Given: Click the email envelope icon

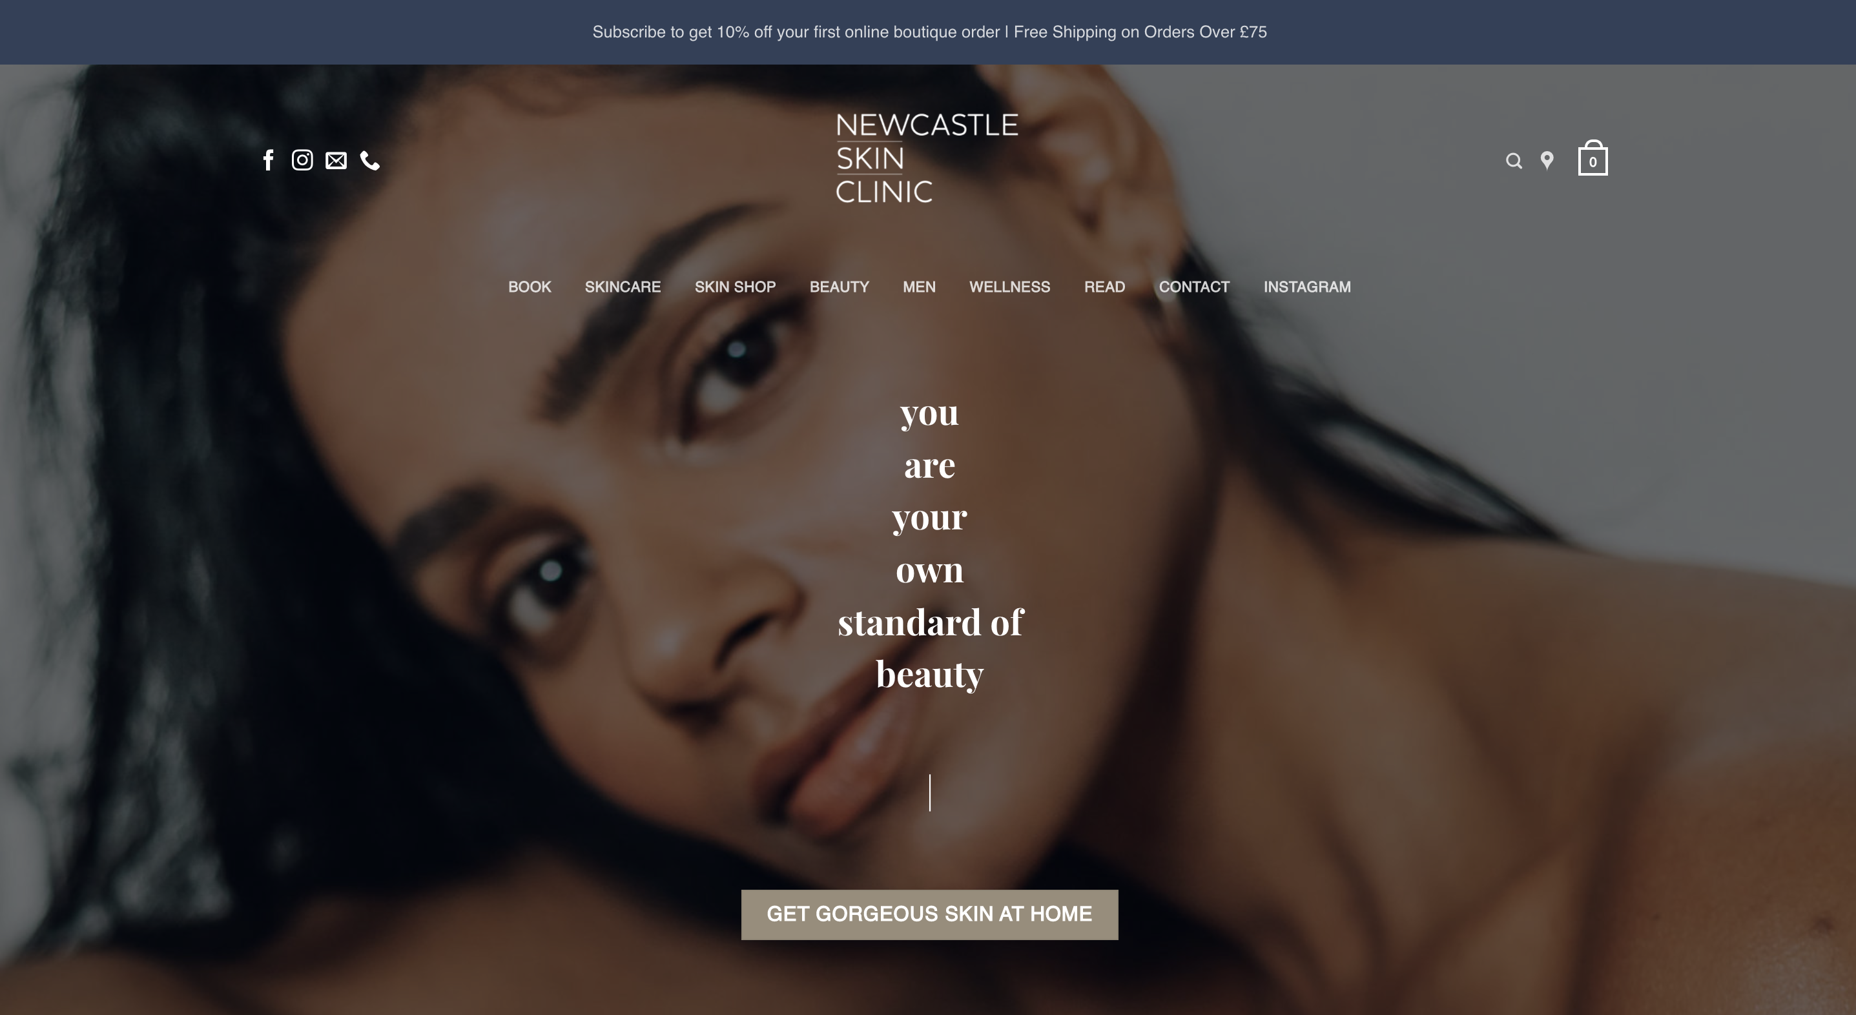Looking at the screenshot, I should (336, 161).
